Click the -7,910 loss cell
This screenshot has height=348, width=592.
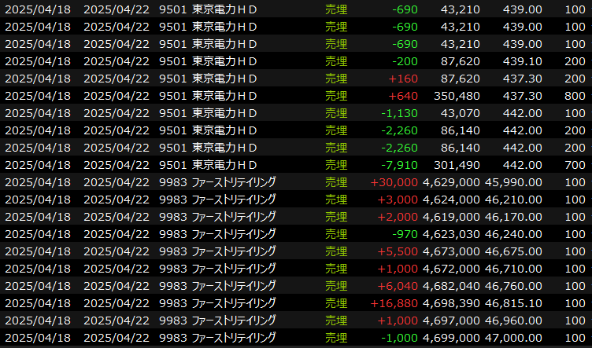click(400, 165)
